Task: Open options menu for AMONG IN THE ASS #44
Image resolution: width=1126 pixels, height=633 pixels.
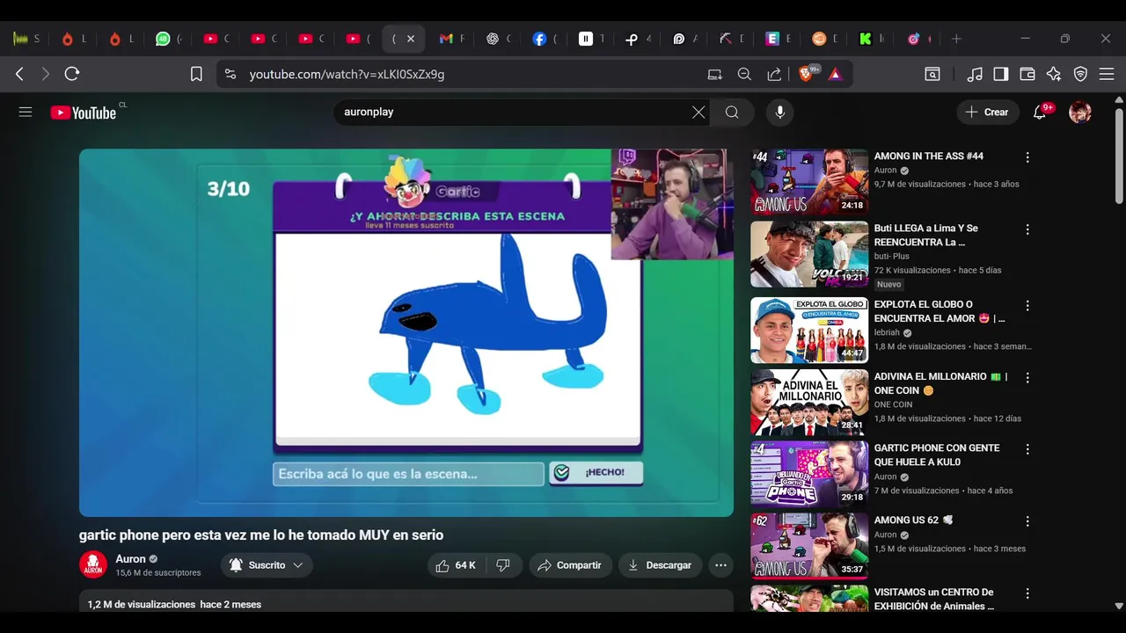Action: [x=1027, y=157]
